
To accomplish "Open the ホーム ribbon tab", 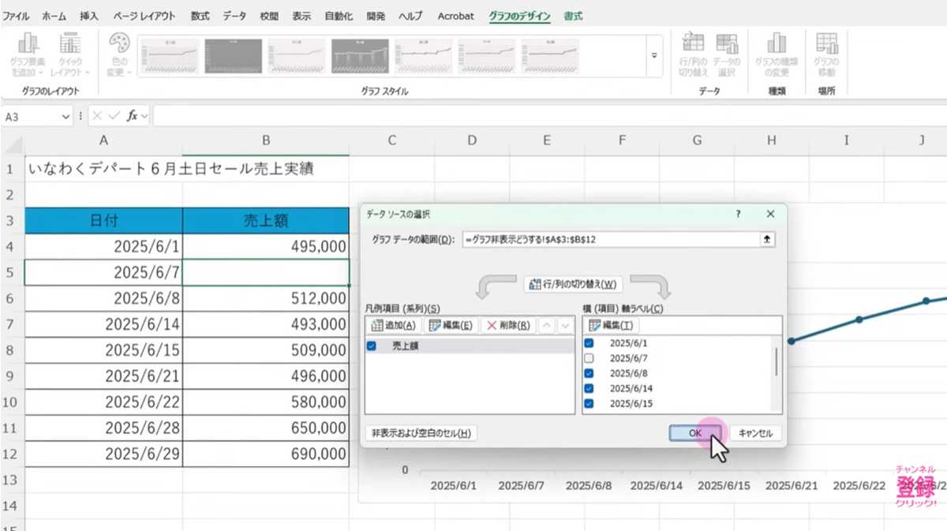I will coord(54,15).
